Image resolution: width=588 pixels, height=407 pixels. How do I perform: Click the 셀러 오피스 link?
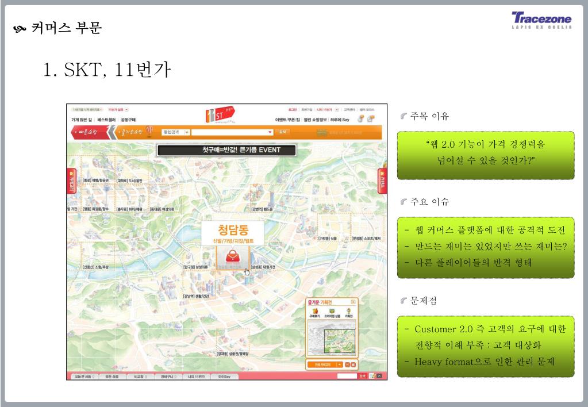pyautogui.click(x=367, y=110)
